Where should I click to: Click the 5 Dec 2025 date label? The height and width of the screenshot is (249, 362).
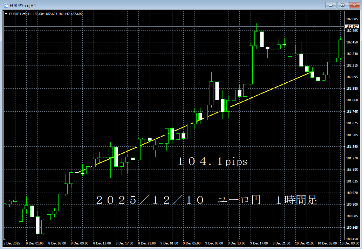[x=12, y=243]
